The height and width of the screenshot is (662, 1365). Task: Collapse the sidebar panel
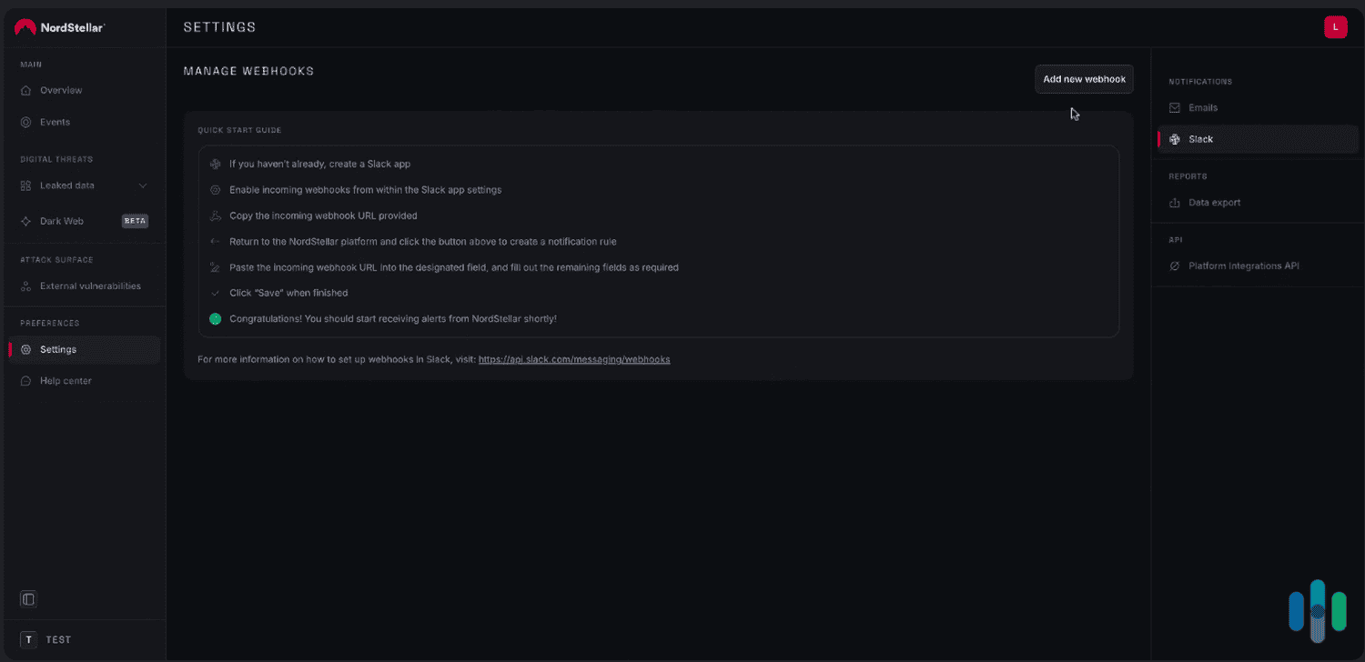pos(28,598)
